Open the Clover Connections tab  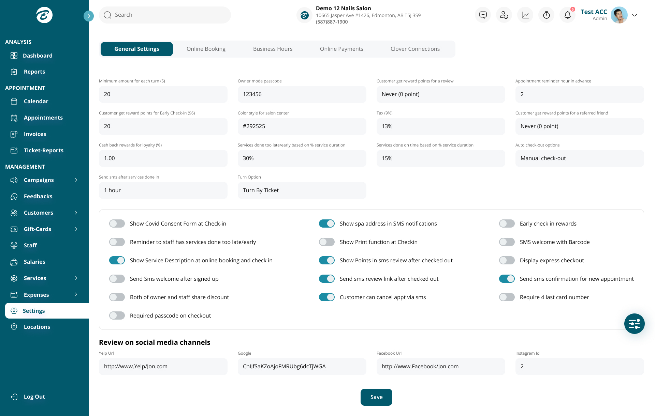pyautogui.click(x=415, y=49)
